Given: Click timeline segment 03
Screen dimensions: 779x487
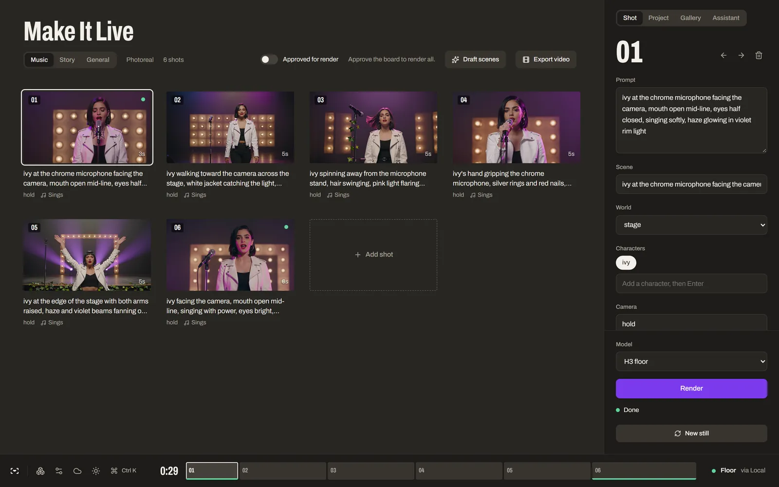Looking at the screenshot, I should click(371, 471).
